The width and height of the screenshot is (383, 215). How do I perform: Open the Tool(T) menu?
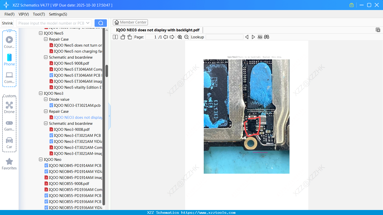(39, 14)
